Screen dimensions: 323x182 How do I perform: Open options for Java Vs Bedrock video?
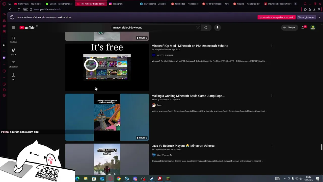272,145
